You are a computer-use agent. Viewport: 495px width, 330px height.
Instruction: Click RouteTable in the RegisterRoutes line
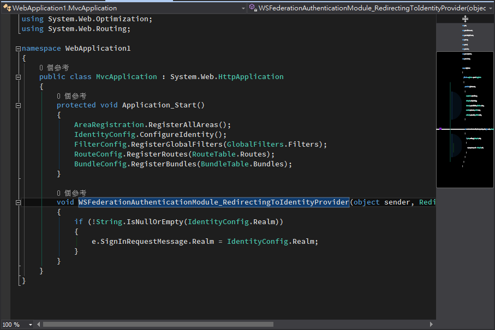(214, 154)
